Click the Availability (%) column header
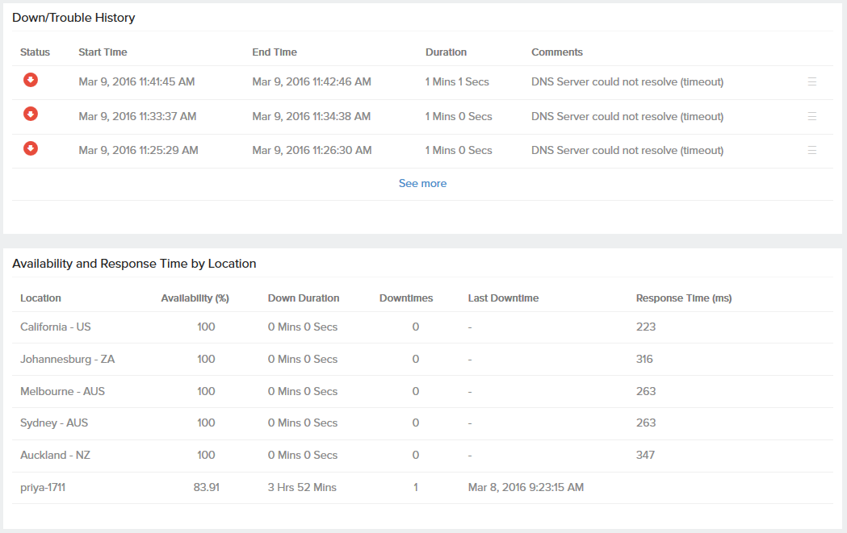 coord(195,298)
